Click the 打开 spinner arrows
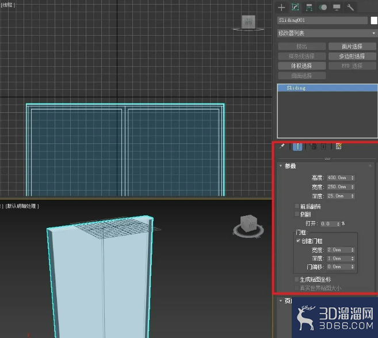 (x=338, y=224)
